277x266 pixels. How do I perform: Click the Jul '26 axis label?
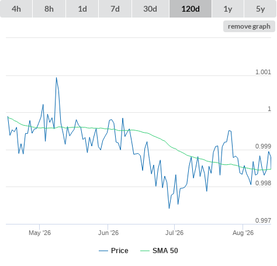coord(174,233)
